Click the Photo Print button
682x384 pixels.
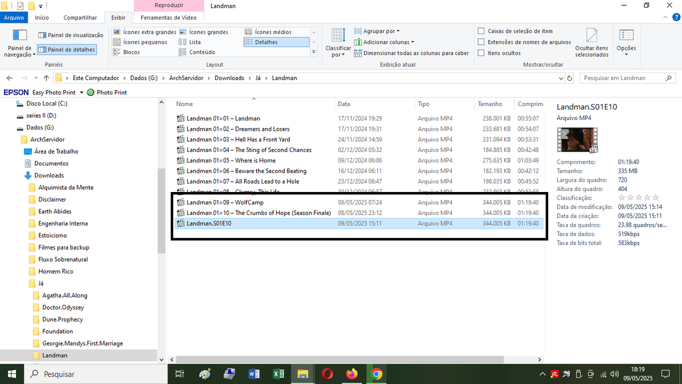pos(107,92)
